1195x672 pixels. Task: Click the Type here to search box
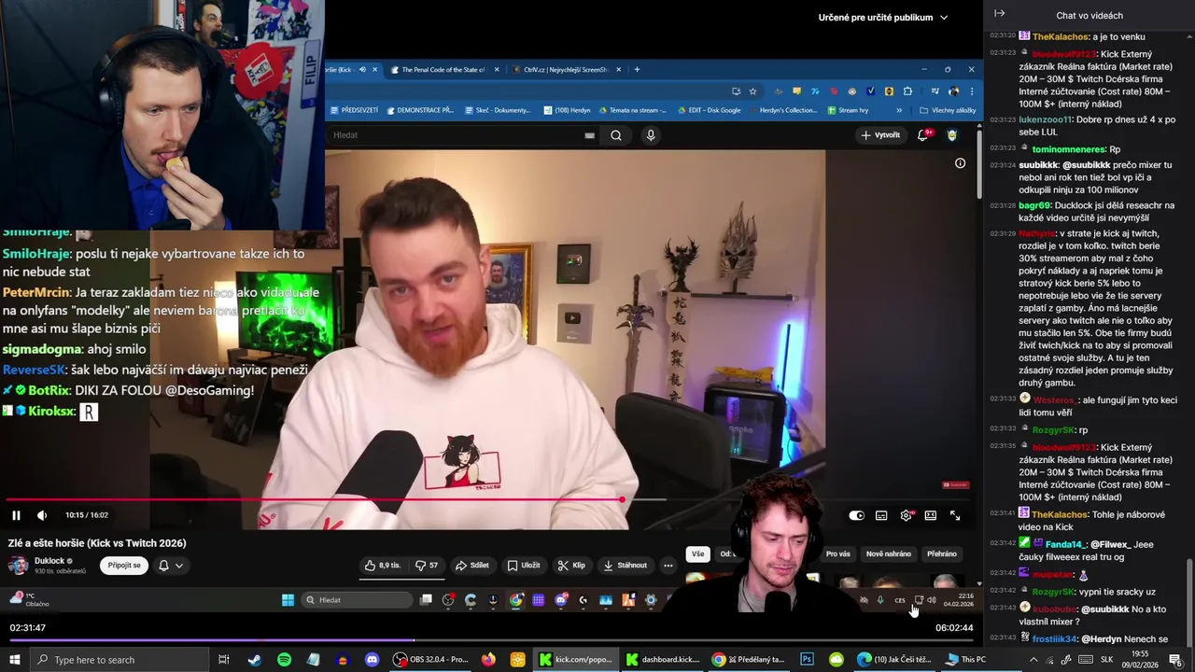tap(121, 660)
